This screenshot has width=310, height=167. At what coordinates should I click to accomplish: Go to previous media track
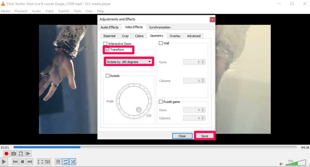pos(15,162)
